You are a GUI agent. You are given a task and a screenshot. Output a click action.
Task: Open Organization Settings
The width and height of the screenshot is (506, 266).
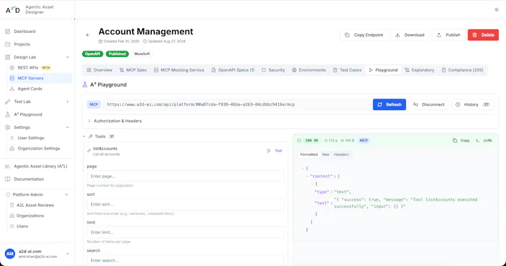(x=39, y=148)
